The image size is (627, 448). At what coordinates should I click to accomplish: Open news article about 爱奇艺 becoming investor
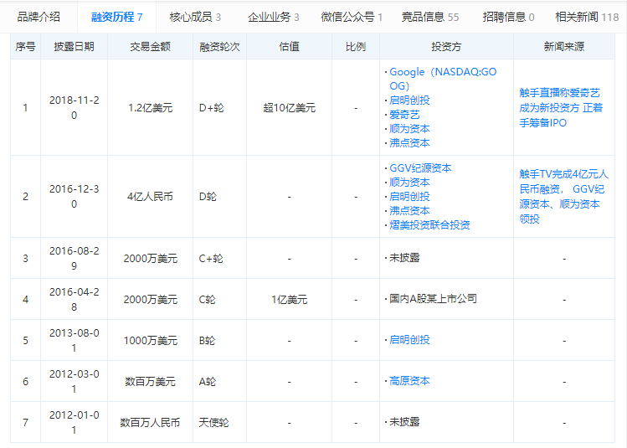coord(560,107)
